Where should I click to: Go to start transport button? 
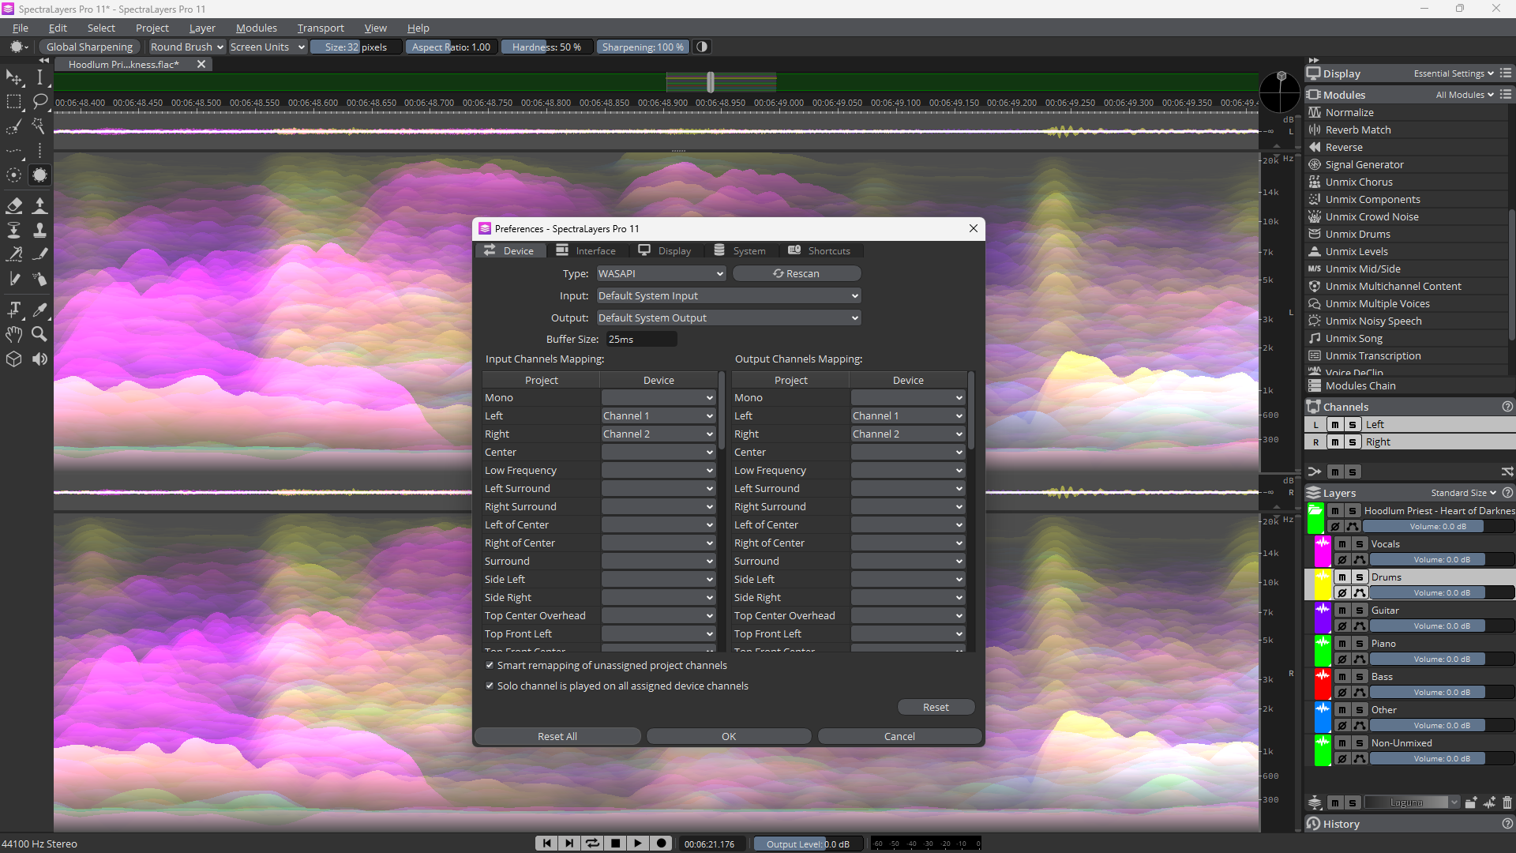(546, 844)
